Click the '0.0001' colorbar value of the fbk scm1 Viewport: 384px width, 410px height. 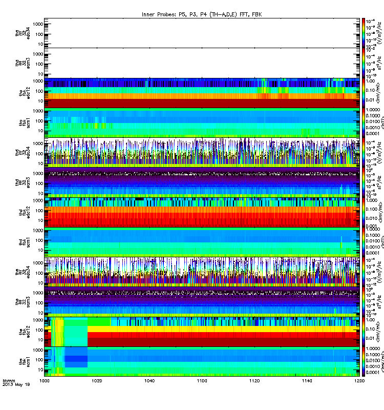pos(372,373)
